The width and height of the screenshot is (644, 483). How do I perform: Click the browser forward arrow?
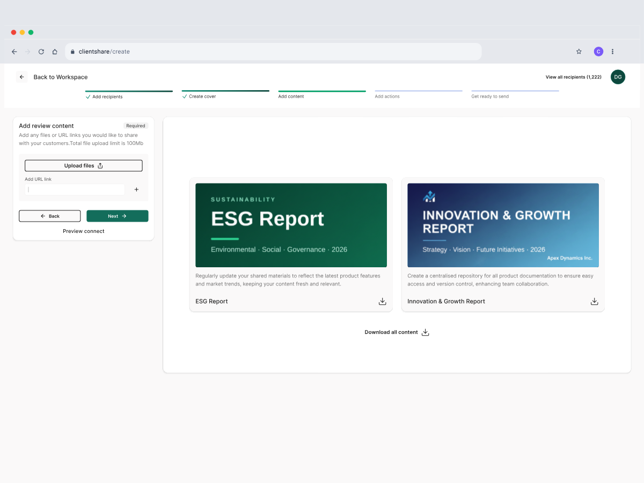(x=28, y=52)
